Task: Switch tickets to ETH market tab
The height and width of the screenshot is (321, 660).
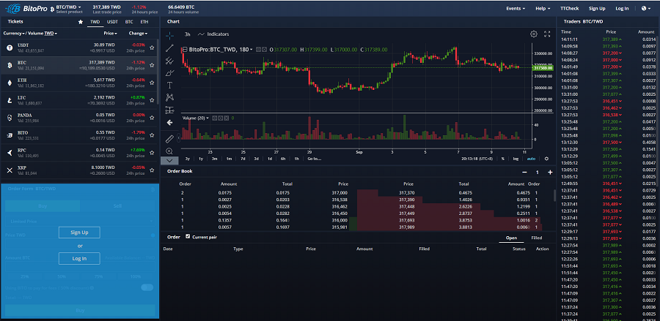Action: point(144,22)
